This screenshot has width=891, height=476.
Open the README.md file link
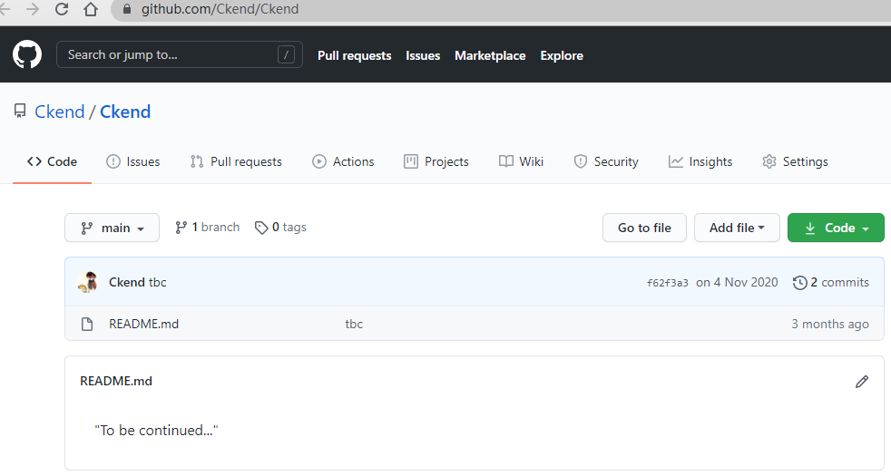[x=143, y=324]
